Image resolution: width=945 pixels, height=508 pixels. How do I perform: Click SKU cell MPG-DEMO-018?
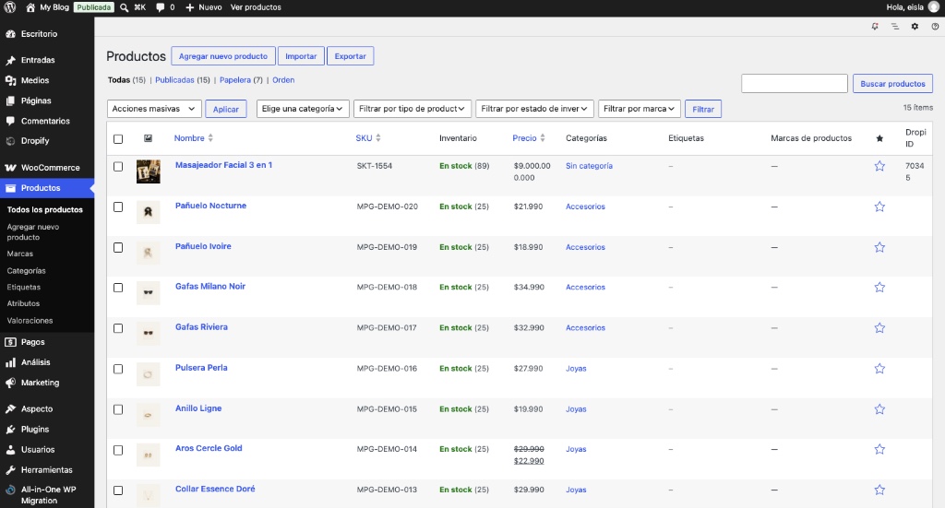pos(387,287)
